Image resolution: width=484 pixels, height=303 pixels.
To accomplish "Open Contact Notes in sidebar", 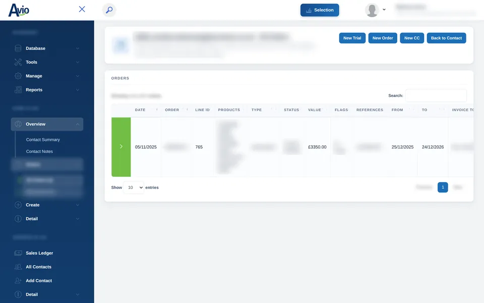I will [x=39, y=151].
